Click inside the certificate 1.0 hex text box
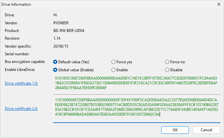 [137, 83]
